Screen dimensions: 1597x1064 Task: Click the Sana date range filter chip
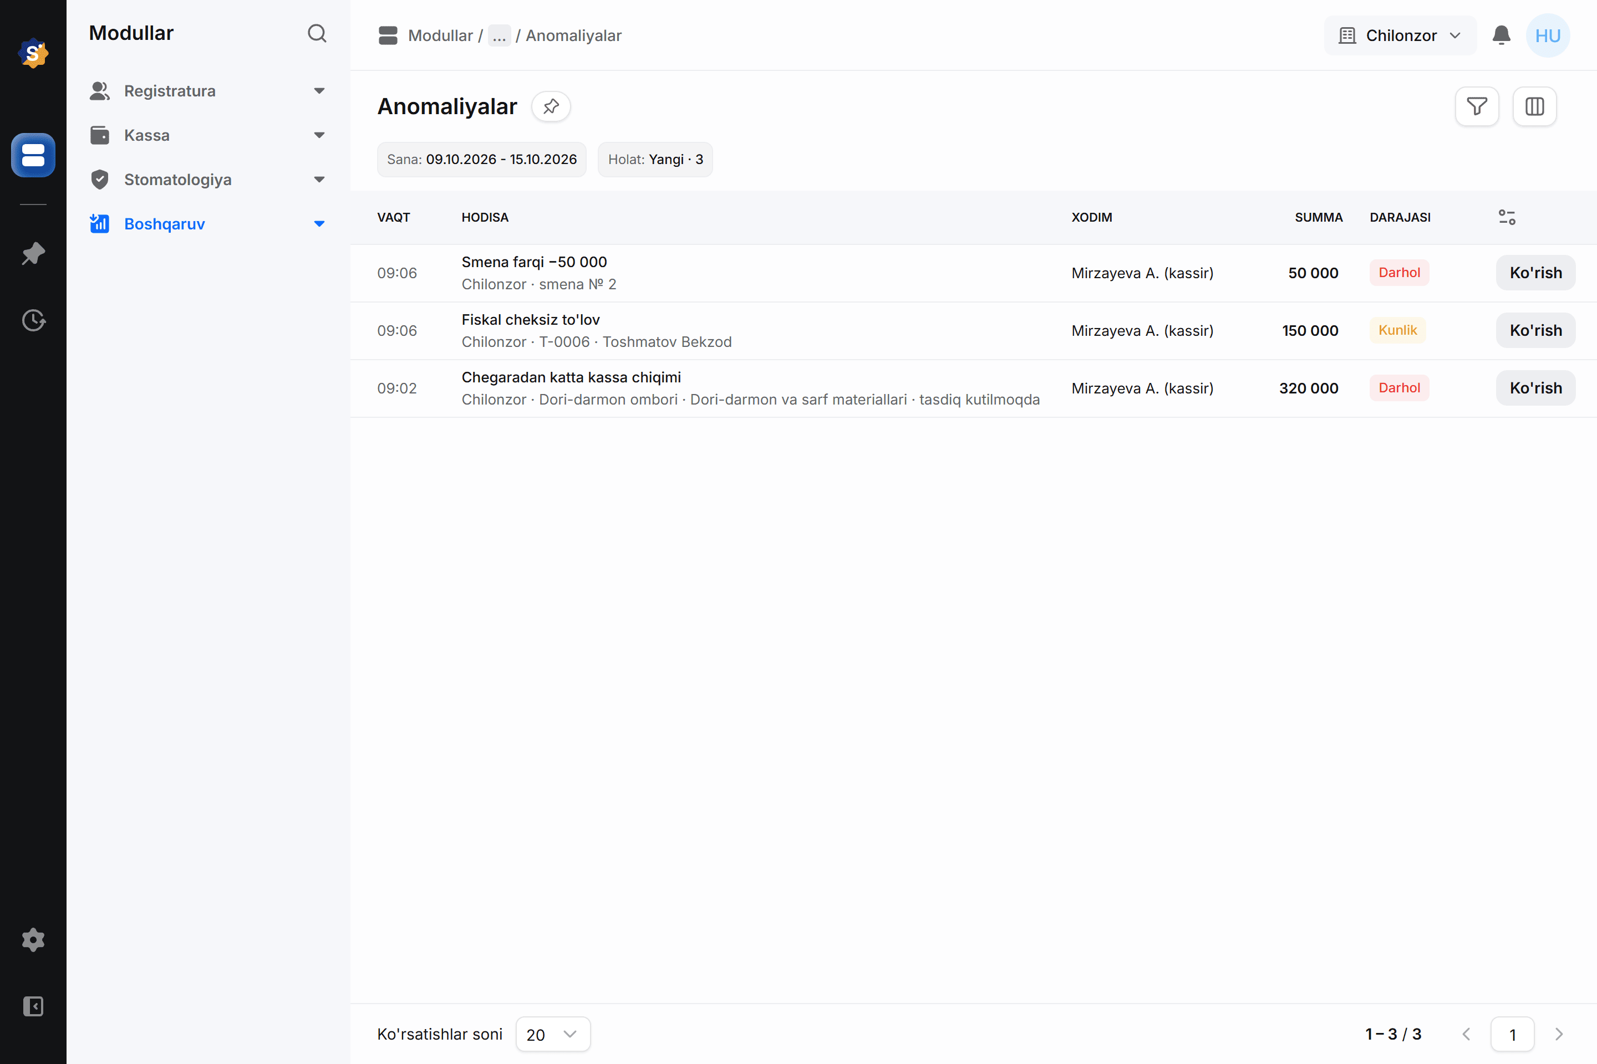point(481,160)
